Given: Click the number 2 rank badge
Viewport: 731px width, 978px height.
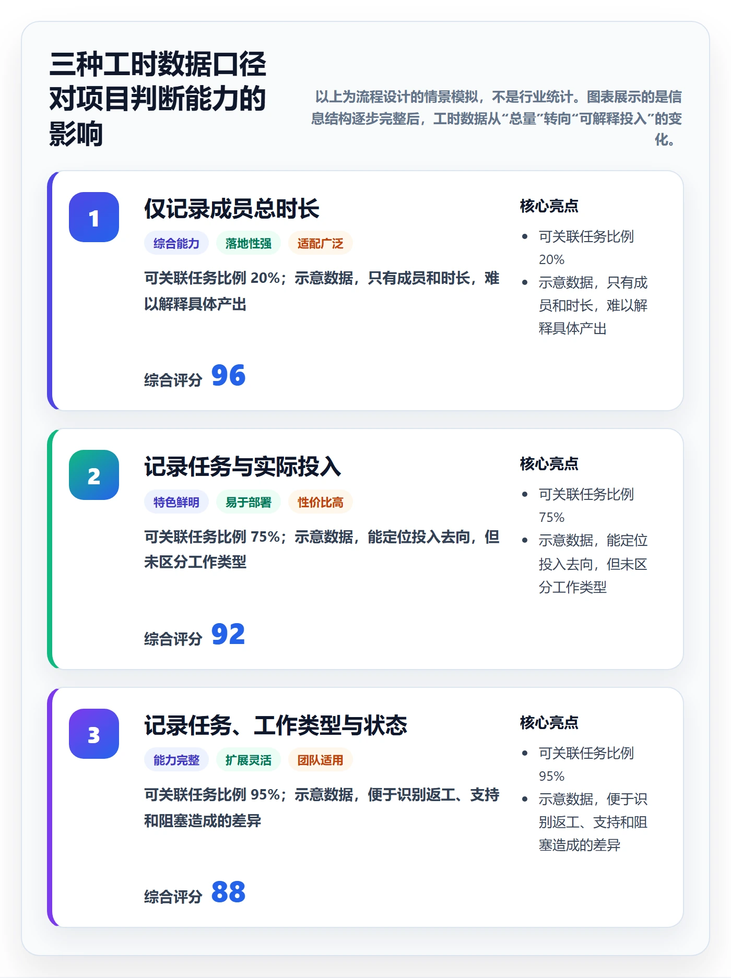Looking at the screenshot, I should pos(94,475).
